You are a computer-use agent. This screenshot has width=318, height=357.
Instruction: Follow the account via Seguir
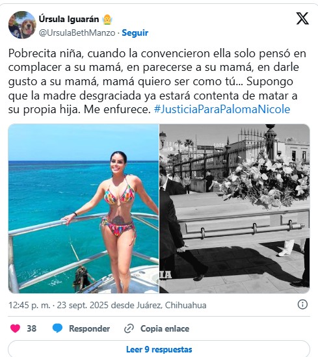(x=135, y=33)
